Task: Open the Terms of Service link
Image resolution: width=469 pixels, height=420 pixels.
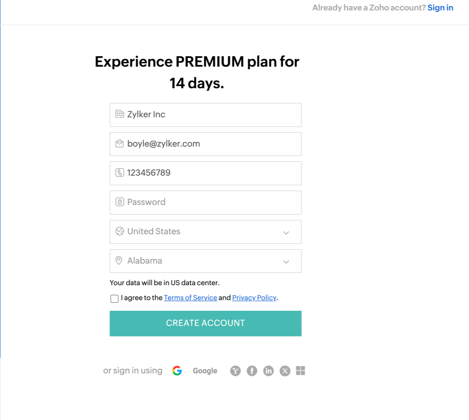Action: click(190, 298)
